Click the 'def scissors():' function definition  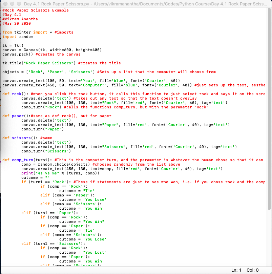(27, 138)
